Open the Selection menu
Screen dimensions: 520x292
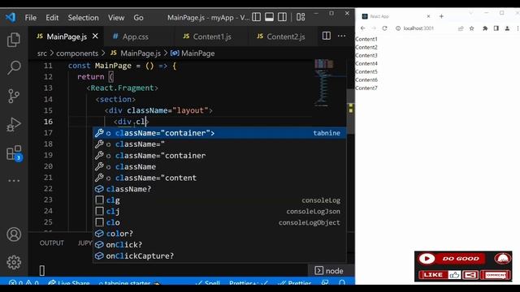tap(83, 18)
